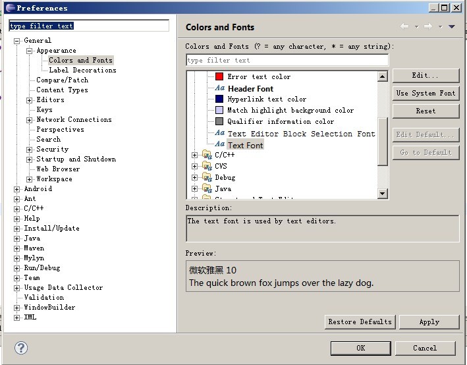
Task: Click the gray Qualifier information color swatch
Action: click(219, 121)
